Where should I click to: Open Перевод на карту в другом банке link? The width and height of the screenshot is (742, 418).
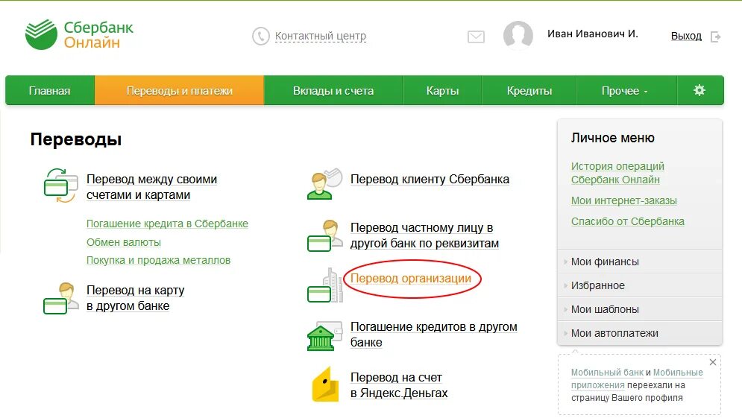pyautogui.click(x=135, y=298)
